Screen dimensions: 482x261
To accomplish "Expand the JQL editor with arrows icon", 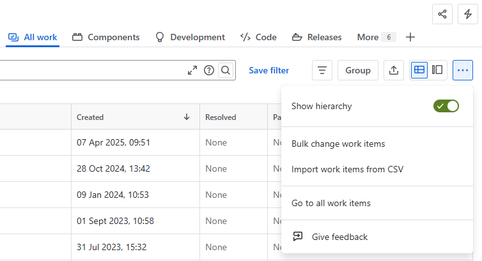I will tap(192, 70).
